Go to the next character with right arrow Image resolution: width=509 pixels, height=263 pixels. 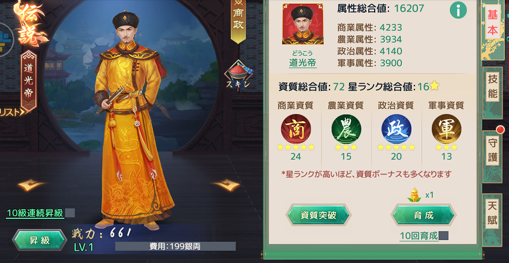pyautogui.click(x=226, y=185)
